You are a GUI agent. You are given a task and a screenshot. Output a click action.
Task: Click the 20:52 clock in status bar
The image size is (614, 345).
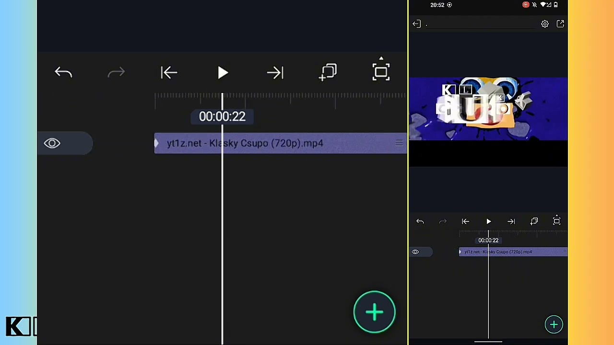pos(437,5)
